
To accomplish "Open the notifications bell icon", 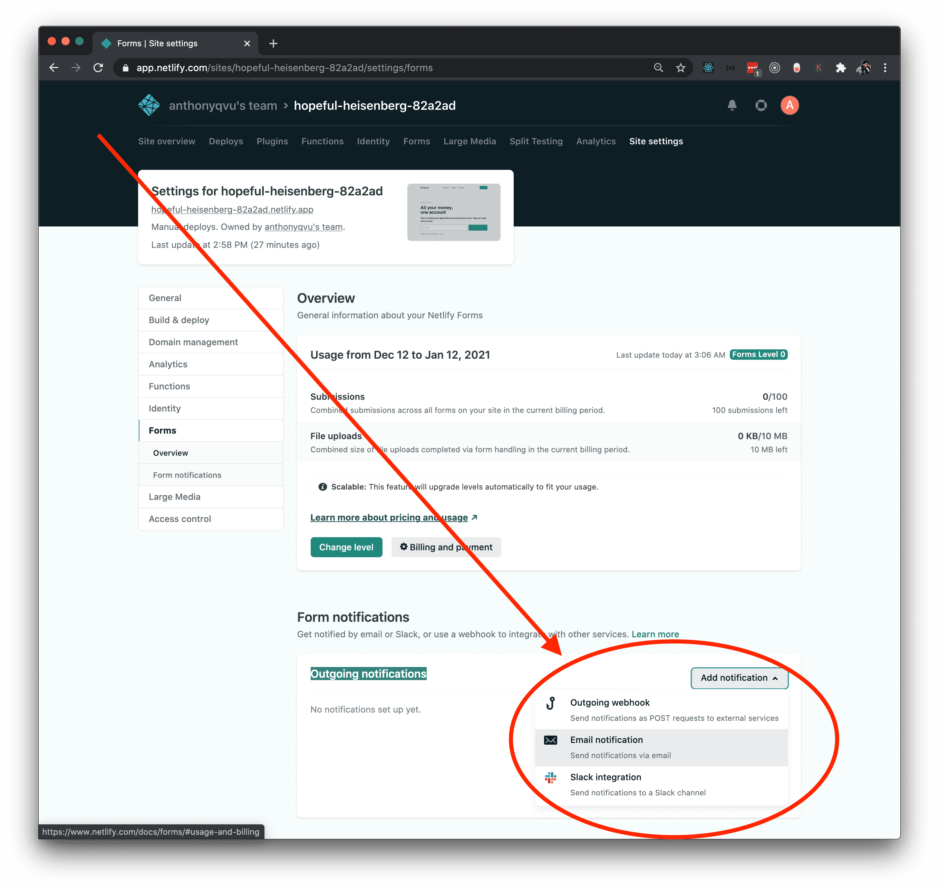I will (732, 105).
